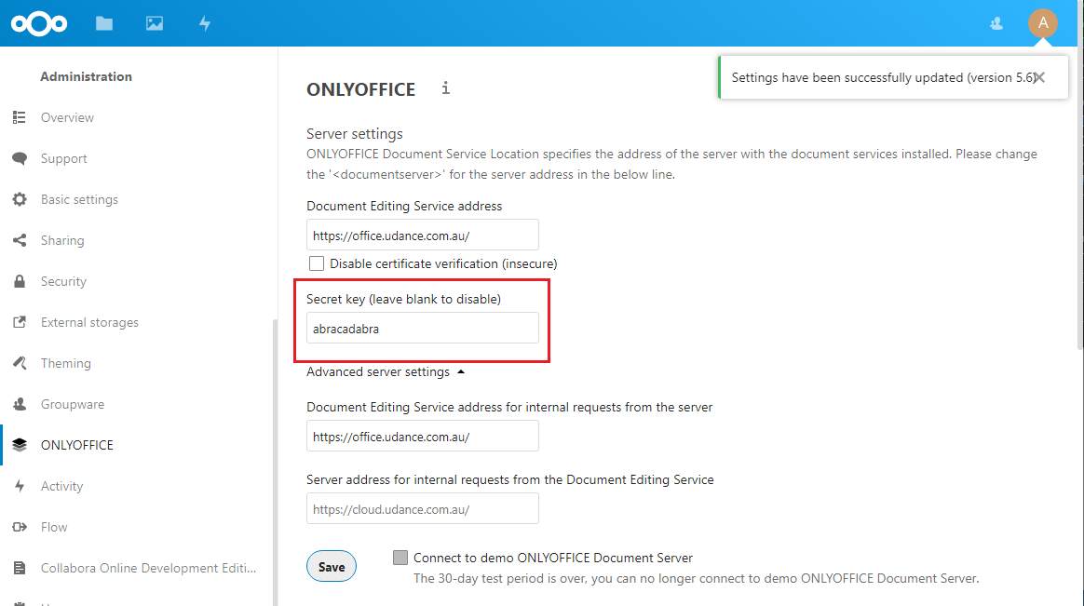Open the Contacts menu icon
The width and height of the screenshot is (1084, 606).
[996, 23]
